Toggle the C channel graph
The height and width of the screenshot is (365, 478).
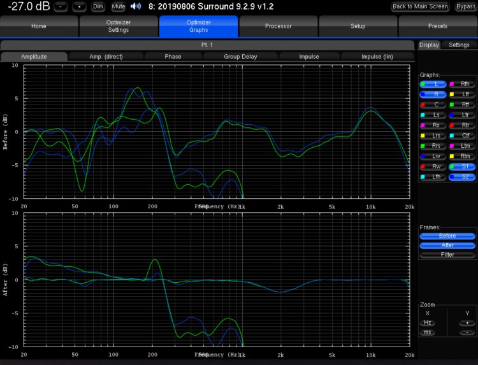(x=433, y=105)
